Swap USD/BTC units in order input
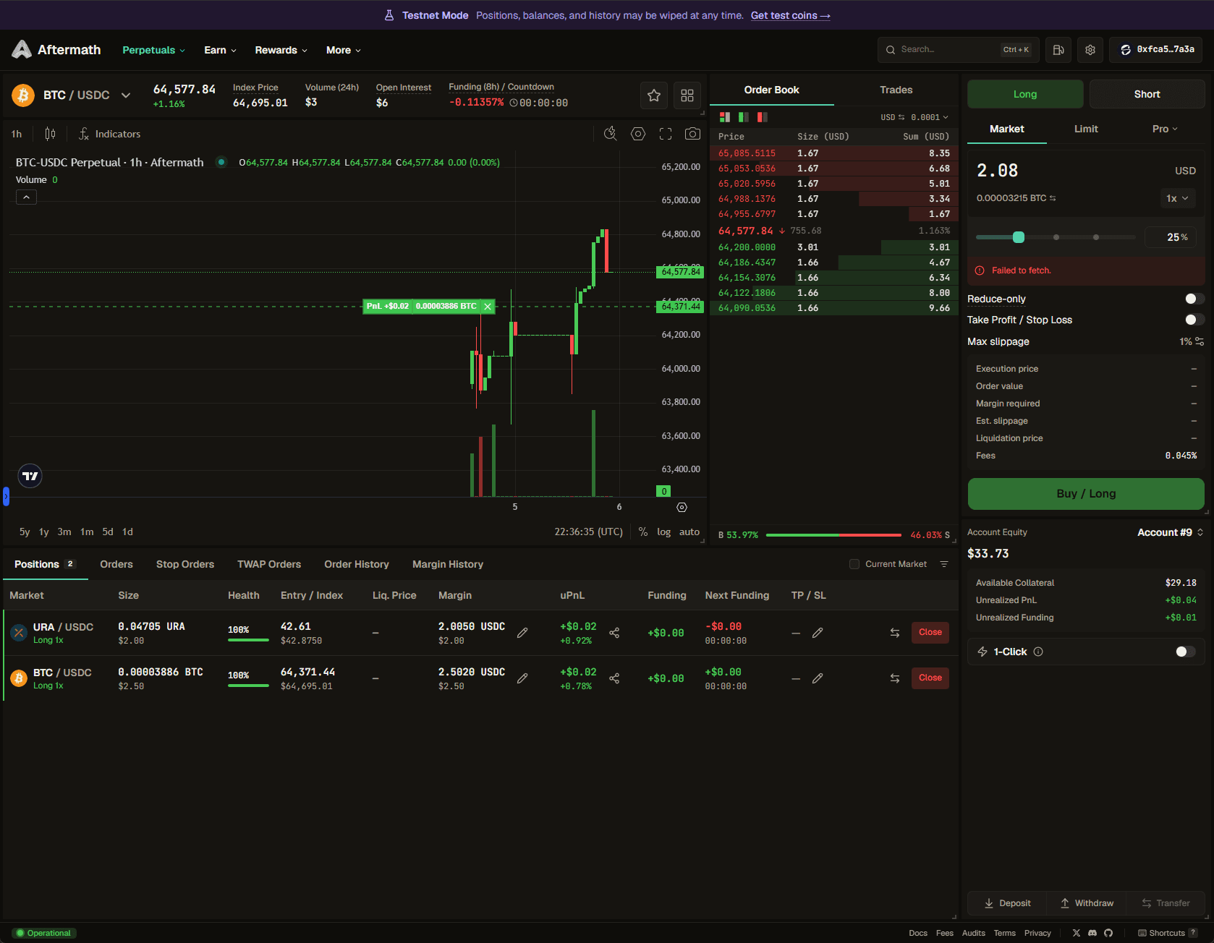The width and height of the screenshot is (1214, 943). (1053, 198)
